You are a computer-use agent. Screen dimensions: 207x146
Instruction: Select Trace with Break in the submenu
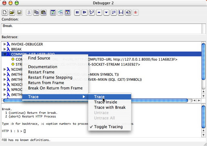110,107
